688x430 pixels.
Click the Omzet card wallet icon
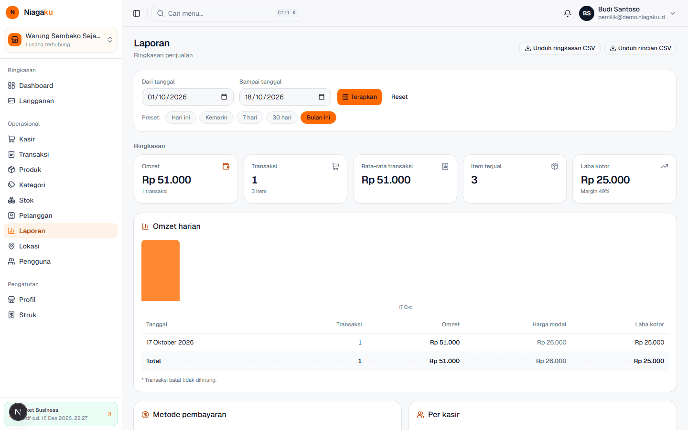[x=226, y=166]
